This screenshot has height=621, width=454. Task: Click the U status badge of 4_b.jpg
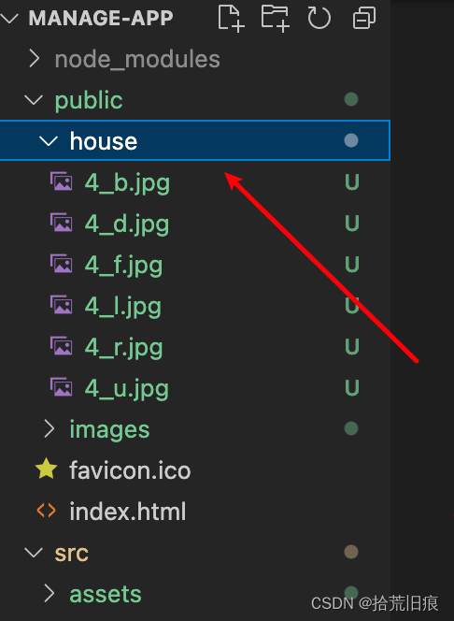click(x=352, y=182)
